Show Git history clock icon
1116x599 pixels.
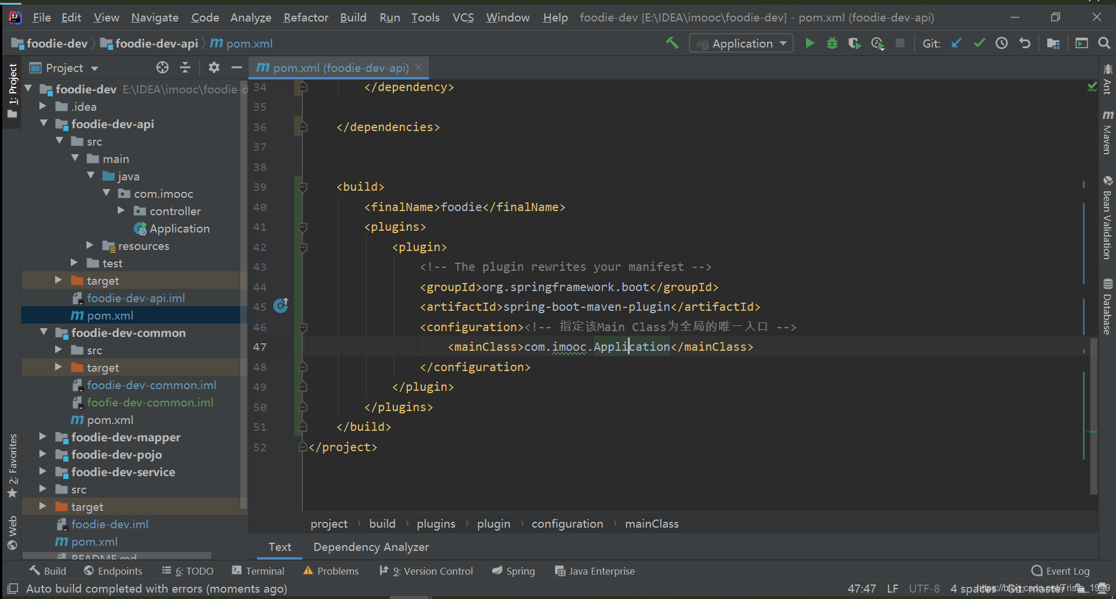[x=1002, y=43]
